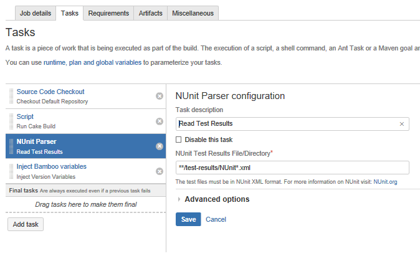
Task: Tick the Disable this task checkbox
Action: pyautogui.click(x=179, y=140)
